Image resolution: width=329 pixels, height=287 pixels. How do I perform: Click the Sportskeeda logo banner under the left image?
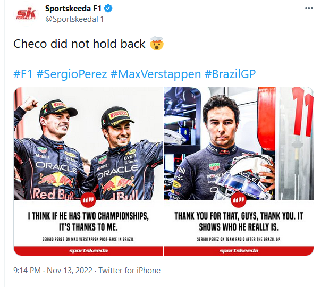tap(89, 250)
